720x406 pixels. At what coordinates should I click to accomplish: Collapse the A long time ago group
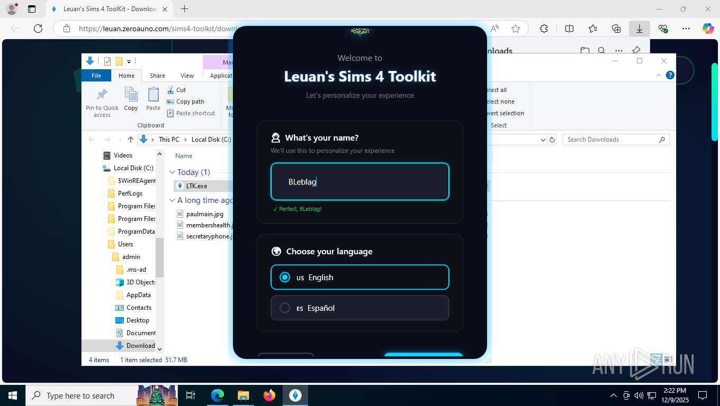tap(172, 200)
